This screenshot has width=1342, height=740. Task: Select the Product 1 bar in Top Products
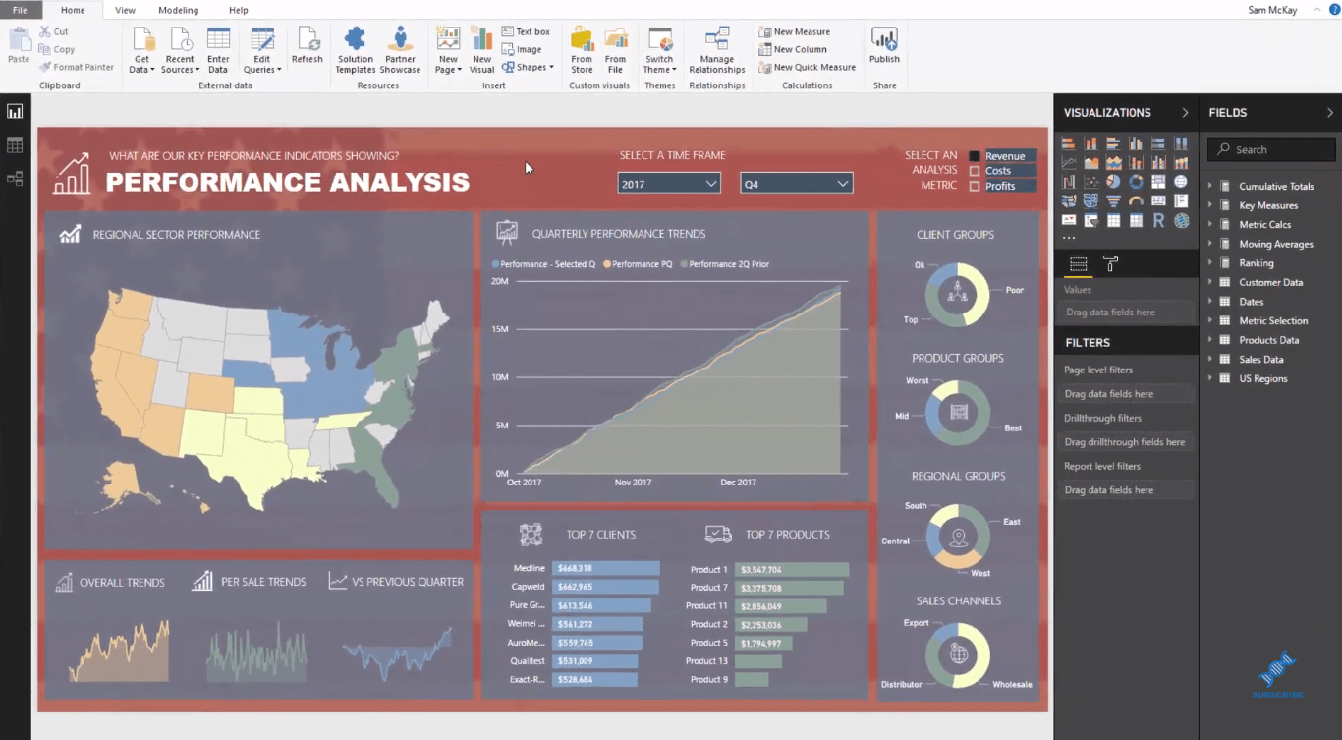(x=791, y=569)
